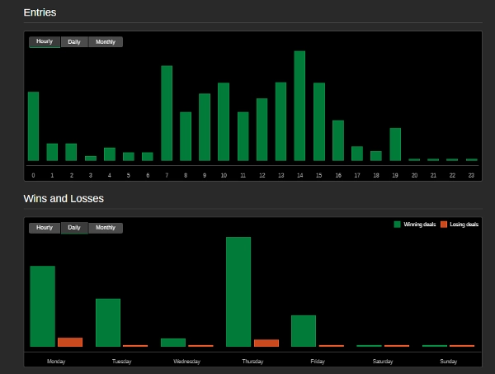Click the Entries section heading
Screen dimensions: 495x374
point(40,12)
